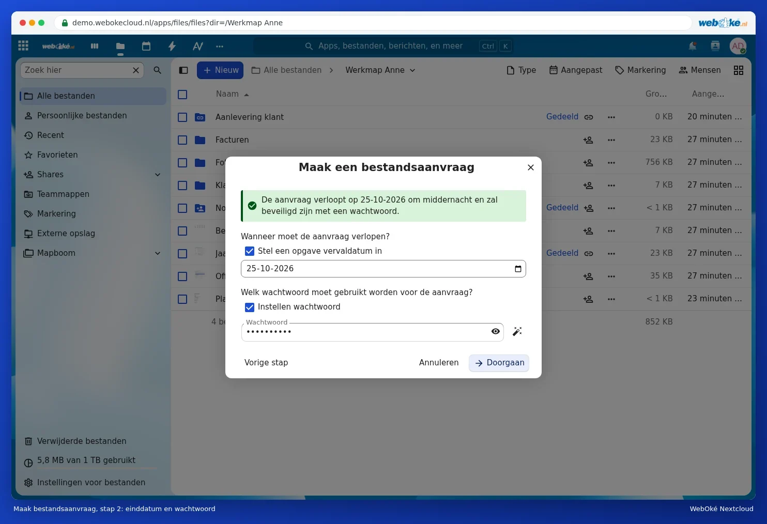Toggle the navigation sidebar icon
Screen dimensions: 767x524
coord(183,70)
